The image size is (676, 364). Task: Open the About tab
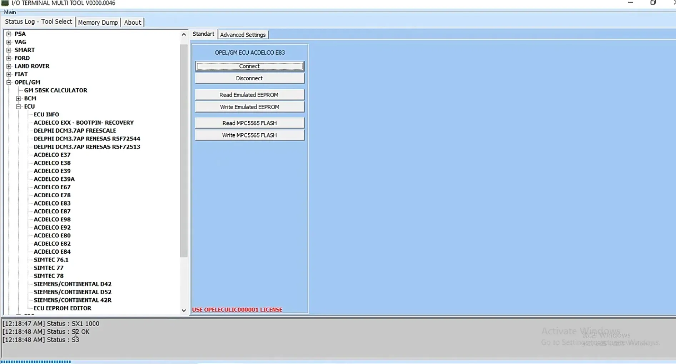coord(132,22)
